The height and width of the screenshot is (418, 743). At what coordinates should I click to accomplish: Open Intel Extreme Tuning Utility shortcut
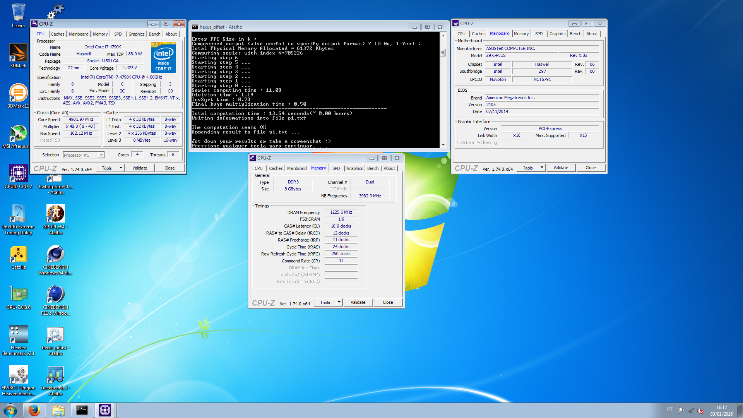click(18, 219)
